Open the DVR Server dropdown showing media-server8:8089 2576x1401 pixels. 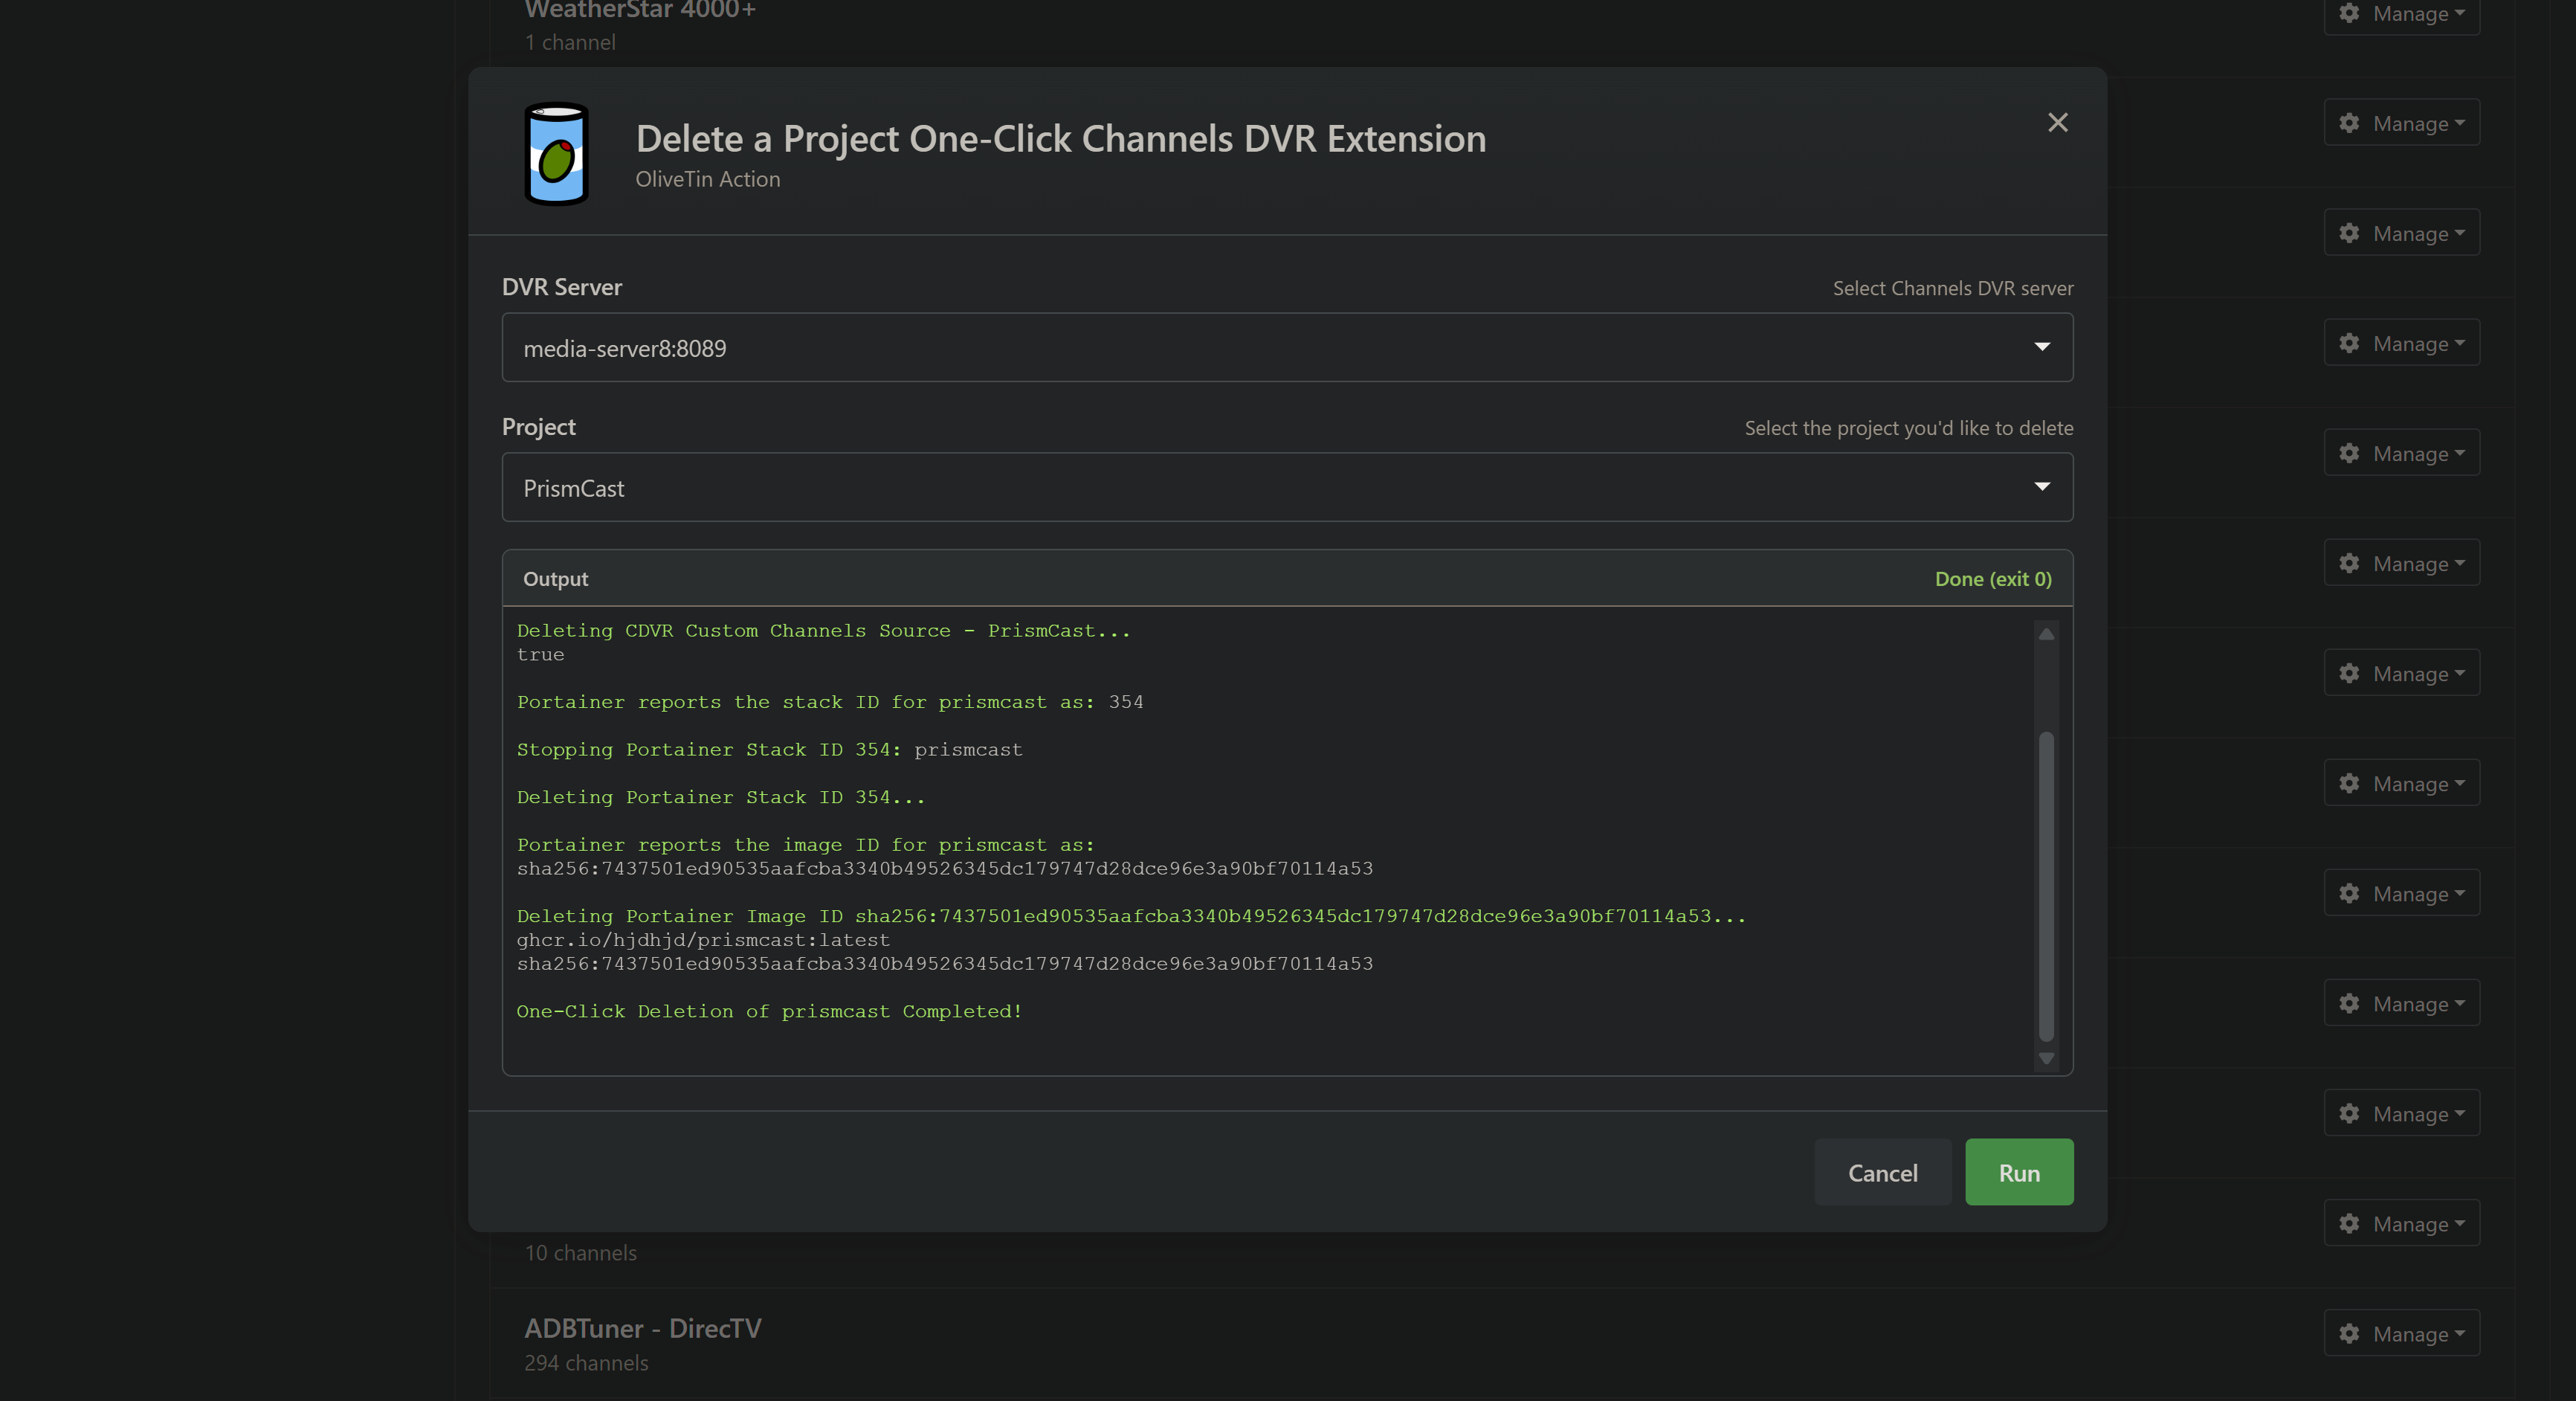tap(1286, 347)
